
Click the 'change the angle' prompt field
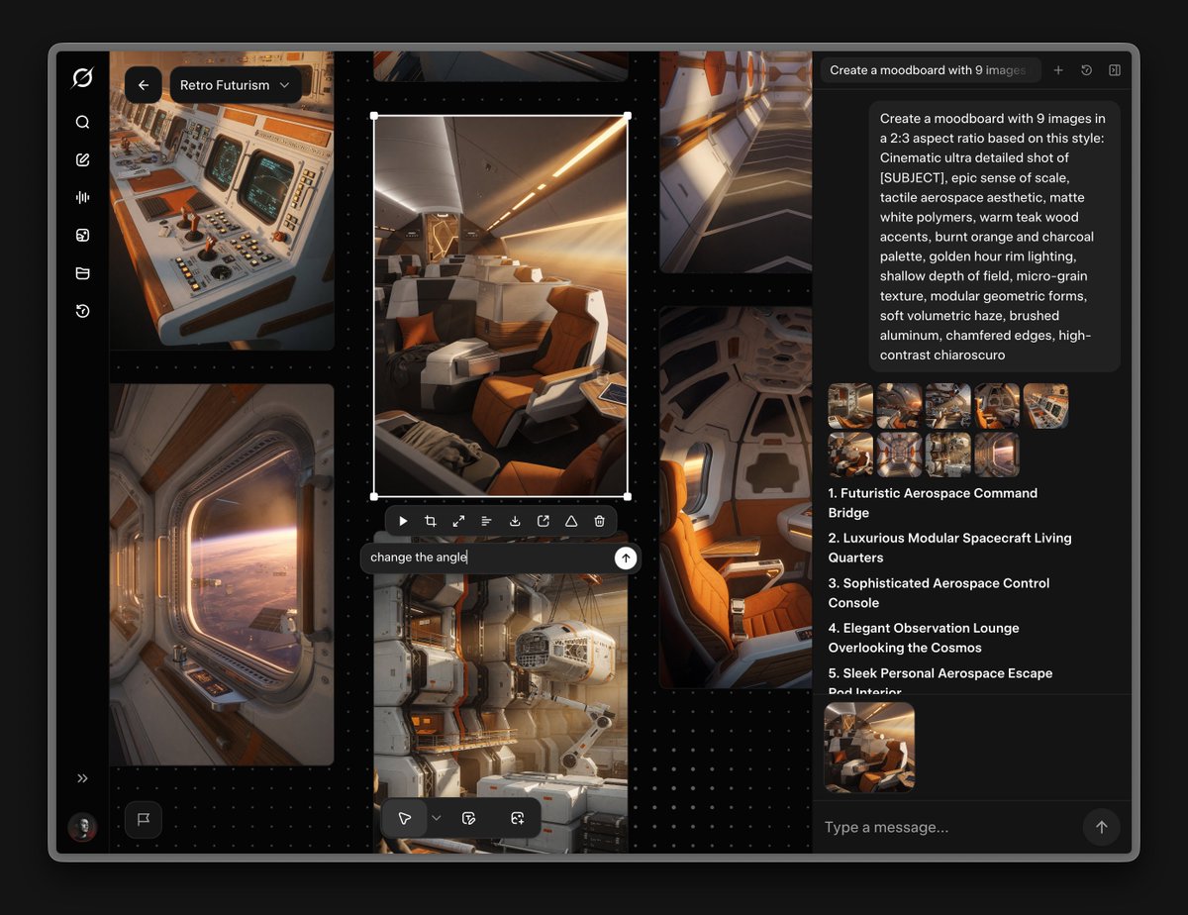pyautogui.click(x=487, y=558)
